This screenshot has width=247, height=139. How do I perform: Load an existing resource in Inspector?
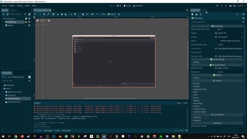[196, 14]
